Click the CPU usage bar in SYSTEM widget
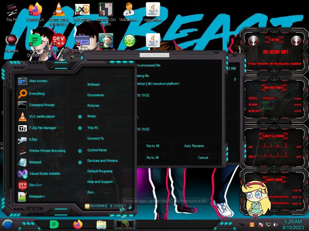Screen dimensions: 309x231 (268, 98)
